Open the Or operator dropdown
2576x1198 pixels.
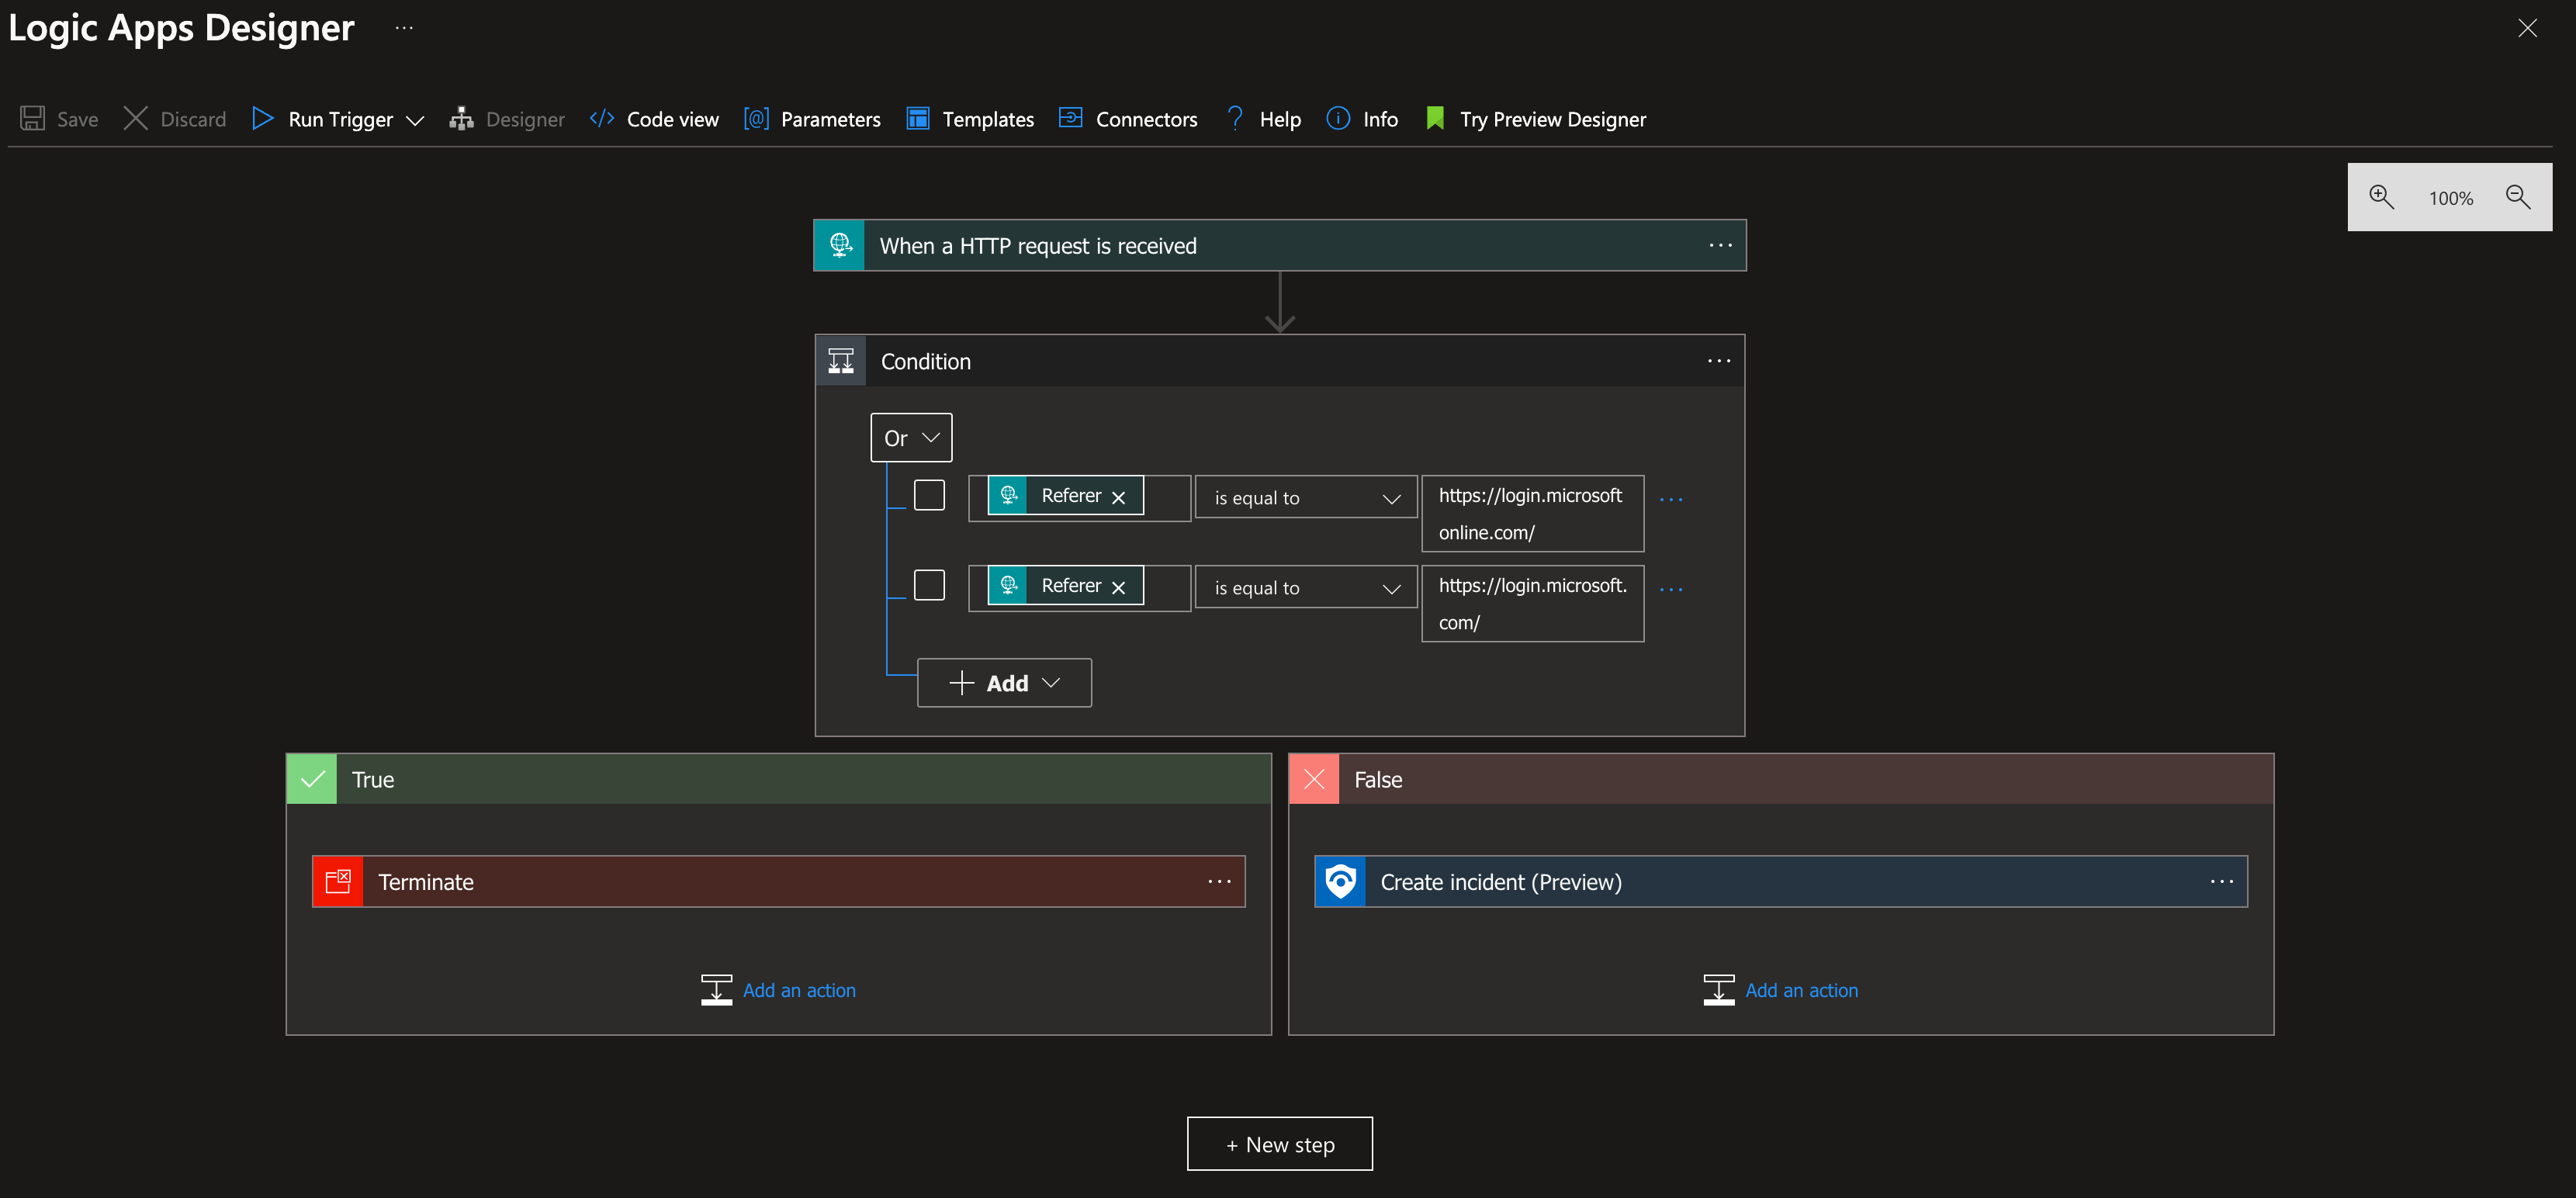point(910,437)
